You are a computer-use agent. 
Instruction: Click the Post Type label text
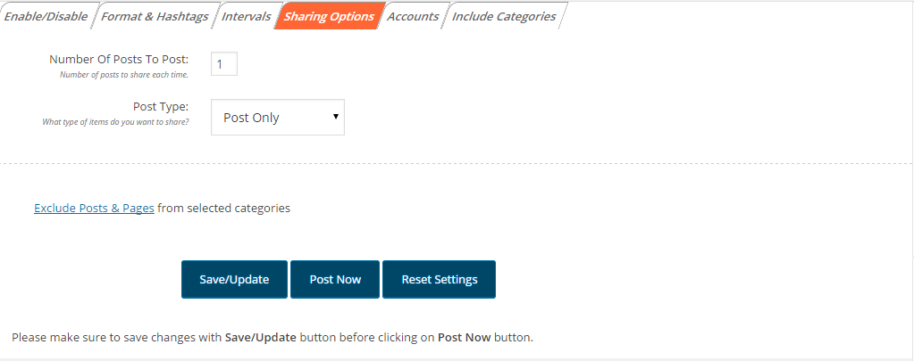point(161,107)
